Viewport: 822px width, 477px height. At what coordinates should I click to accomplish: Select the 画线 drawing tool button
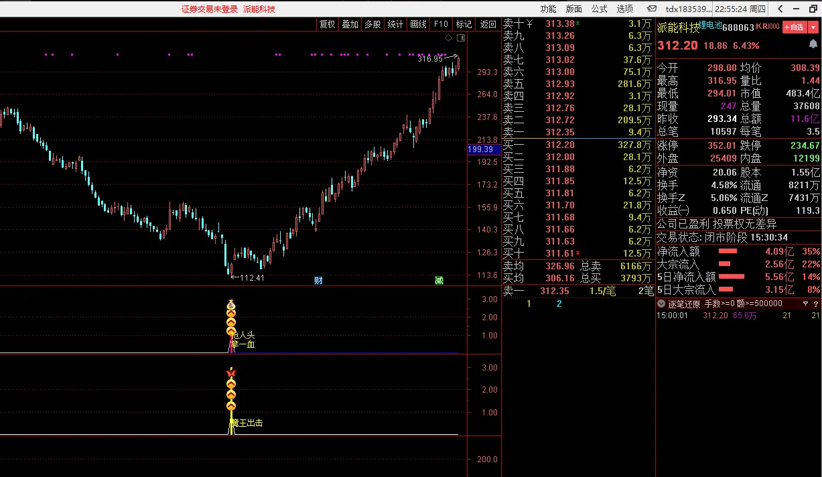coord(418,24)
